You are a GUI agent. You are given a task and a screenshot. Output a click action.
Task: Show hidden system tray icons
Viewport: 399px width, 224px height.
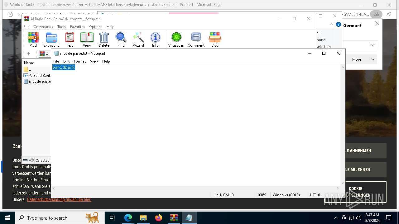coord(336,218)
